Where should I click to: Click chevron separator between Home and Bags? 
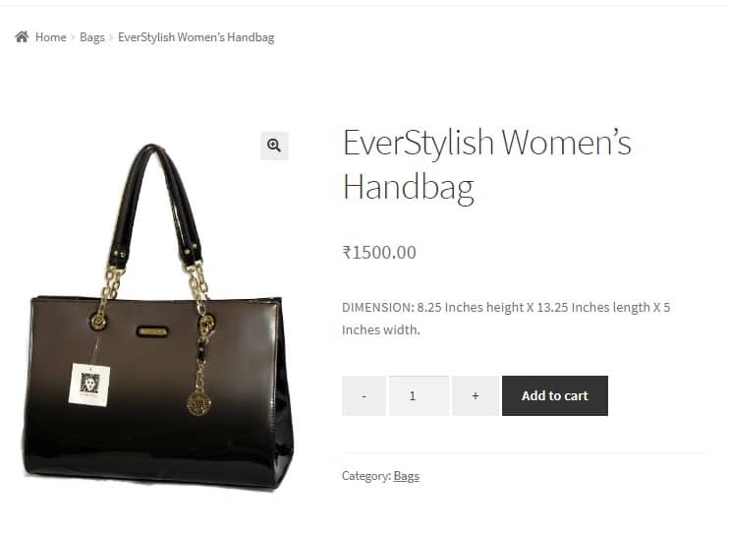coord(73,37)
